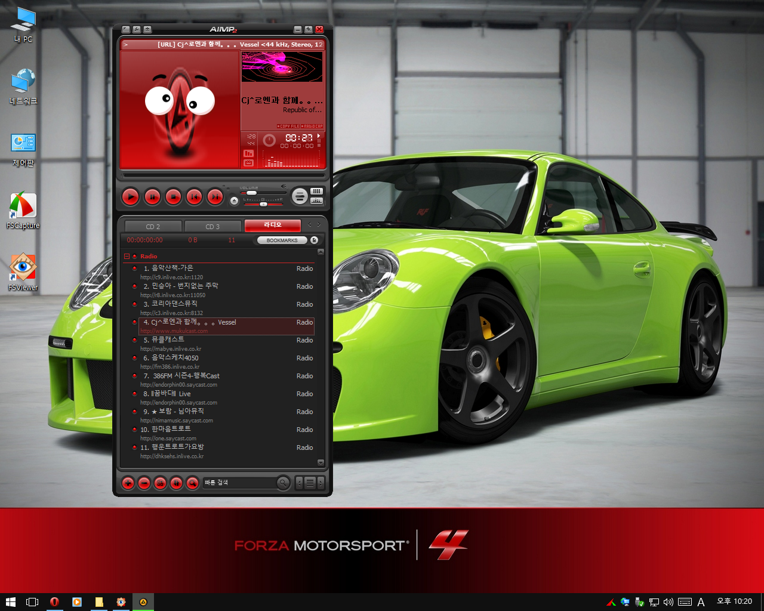Click next playlist small arrow
The image size is (764, 611).
click(321, 483)
